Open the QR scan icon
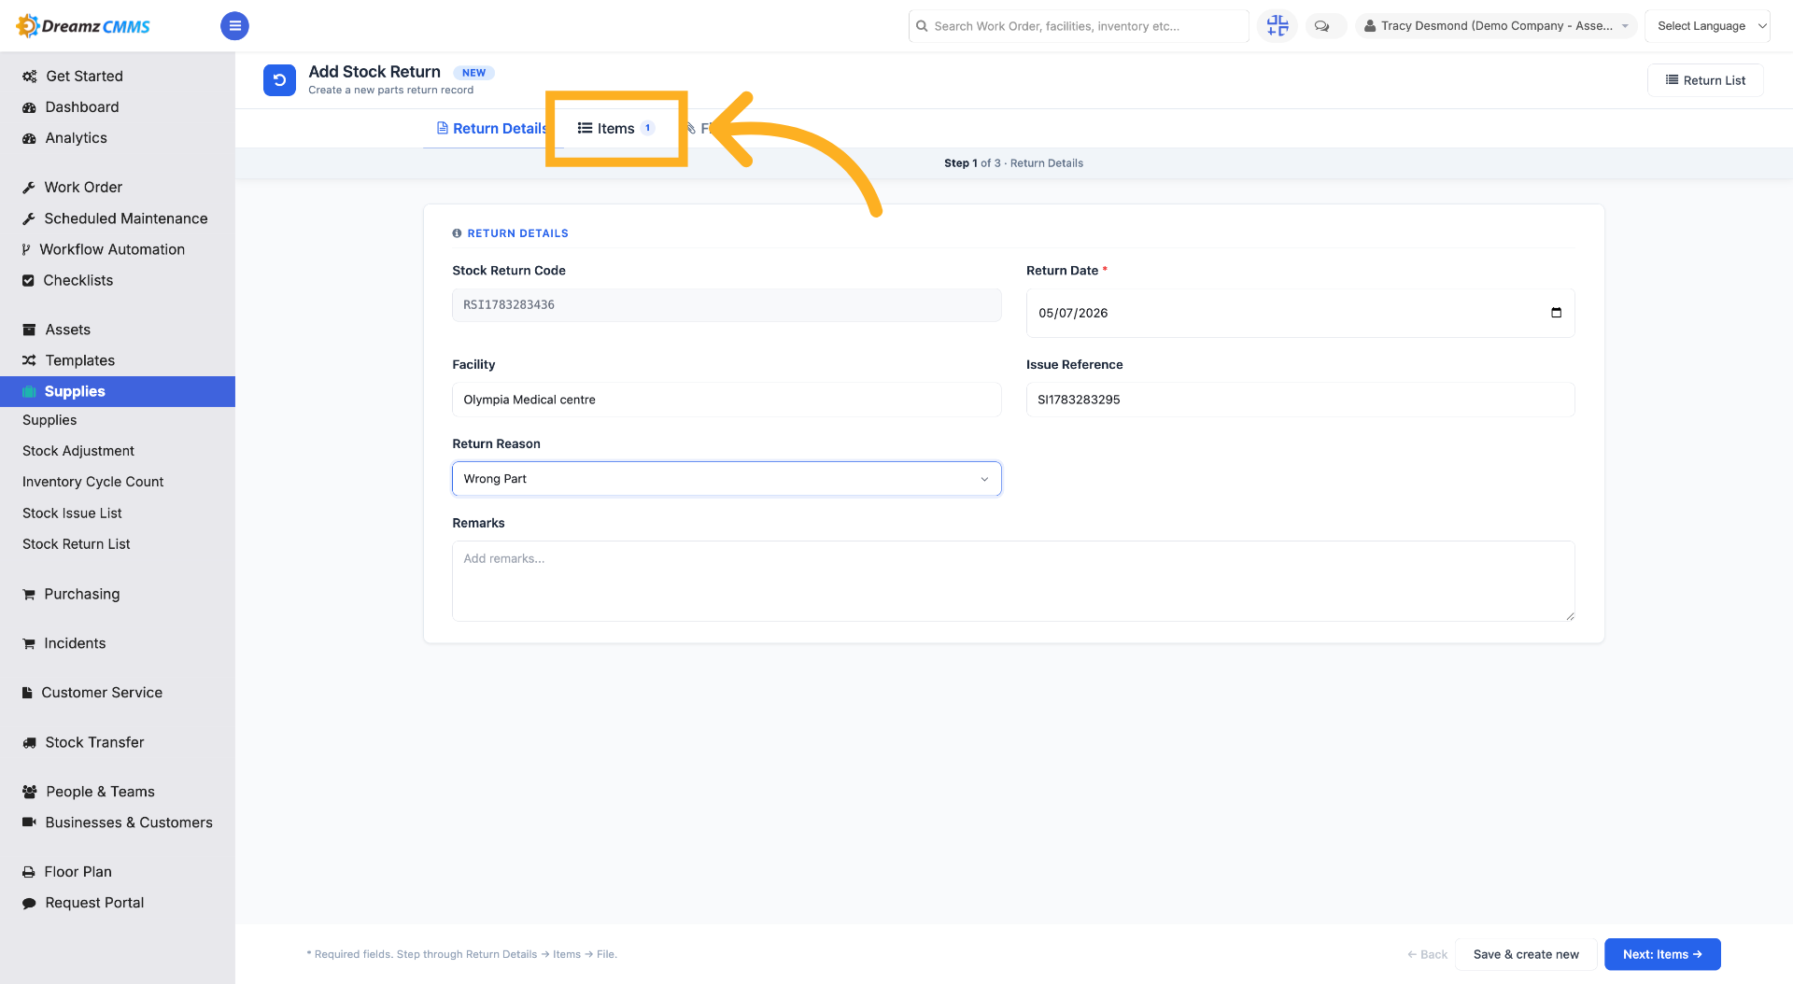The image size is (1793, 984). tap(1277, 26)
